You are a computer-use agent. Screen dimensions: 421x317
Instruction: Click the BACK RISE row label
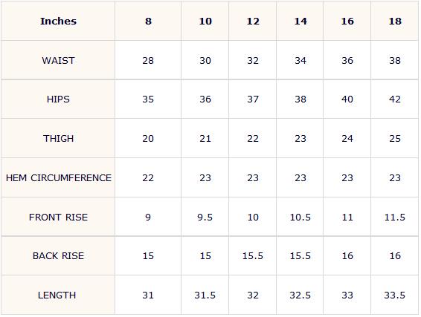58,256
